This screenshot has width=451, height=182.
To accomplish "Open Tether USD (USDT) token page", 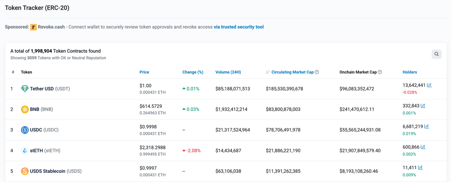I will pyautogui.click(x=50, y=89).
